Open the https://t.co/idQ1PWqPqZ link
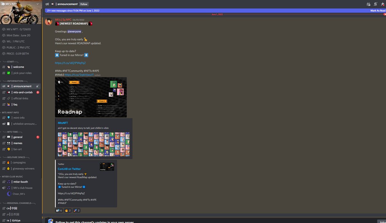Screen dimensions: 386x223 (70, 63)
